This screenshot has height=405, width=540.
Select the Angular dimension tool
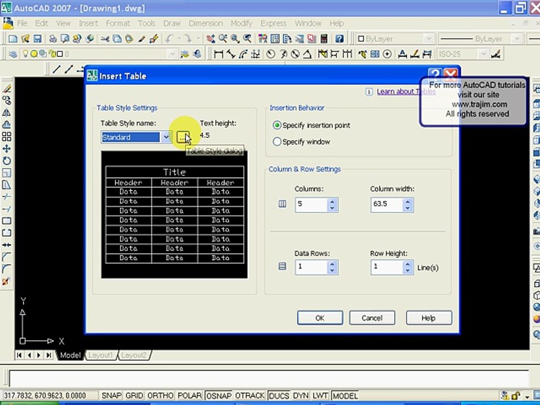coord(307,54)
